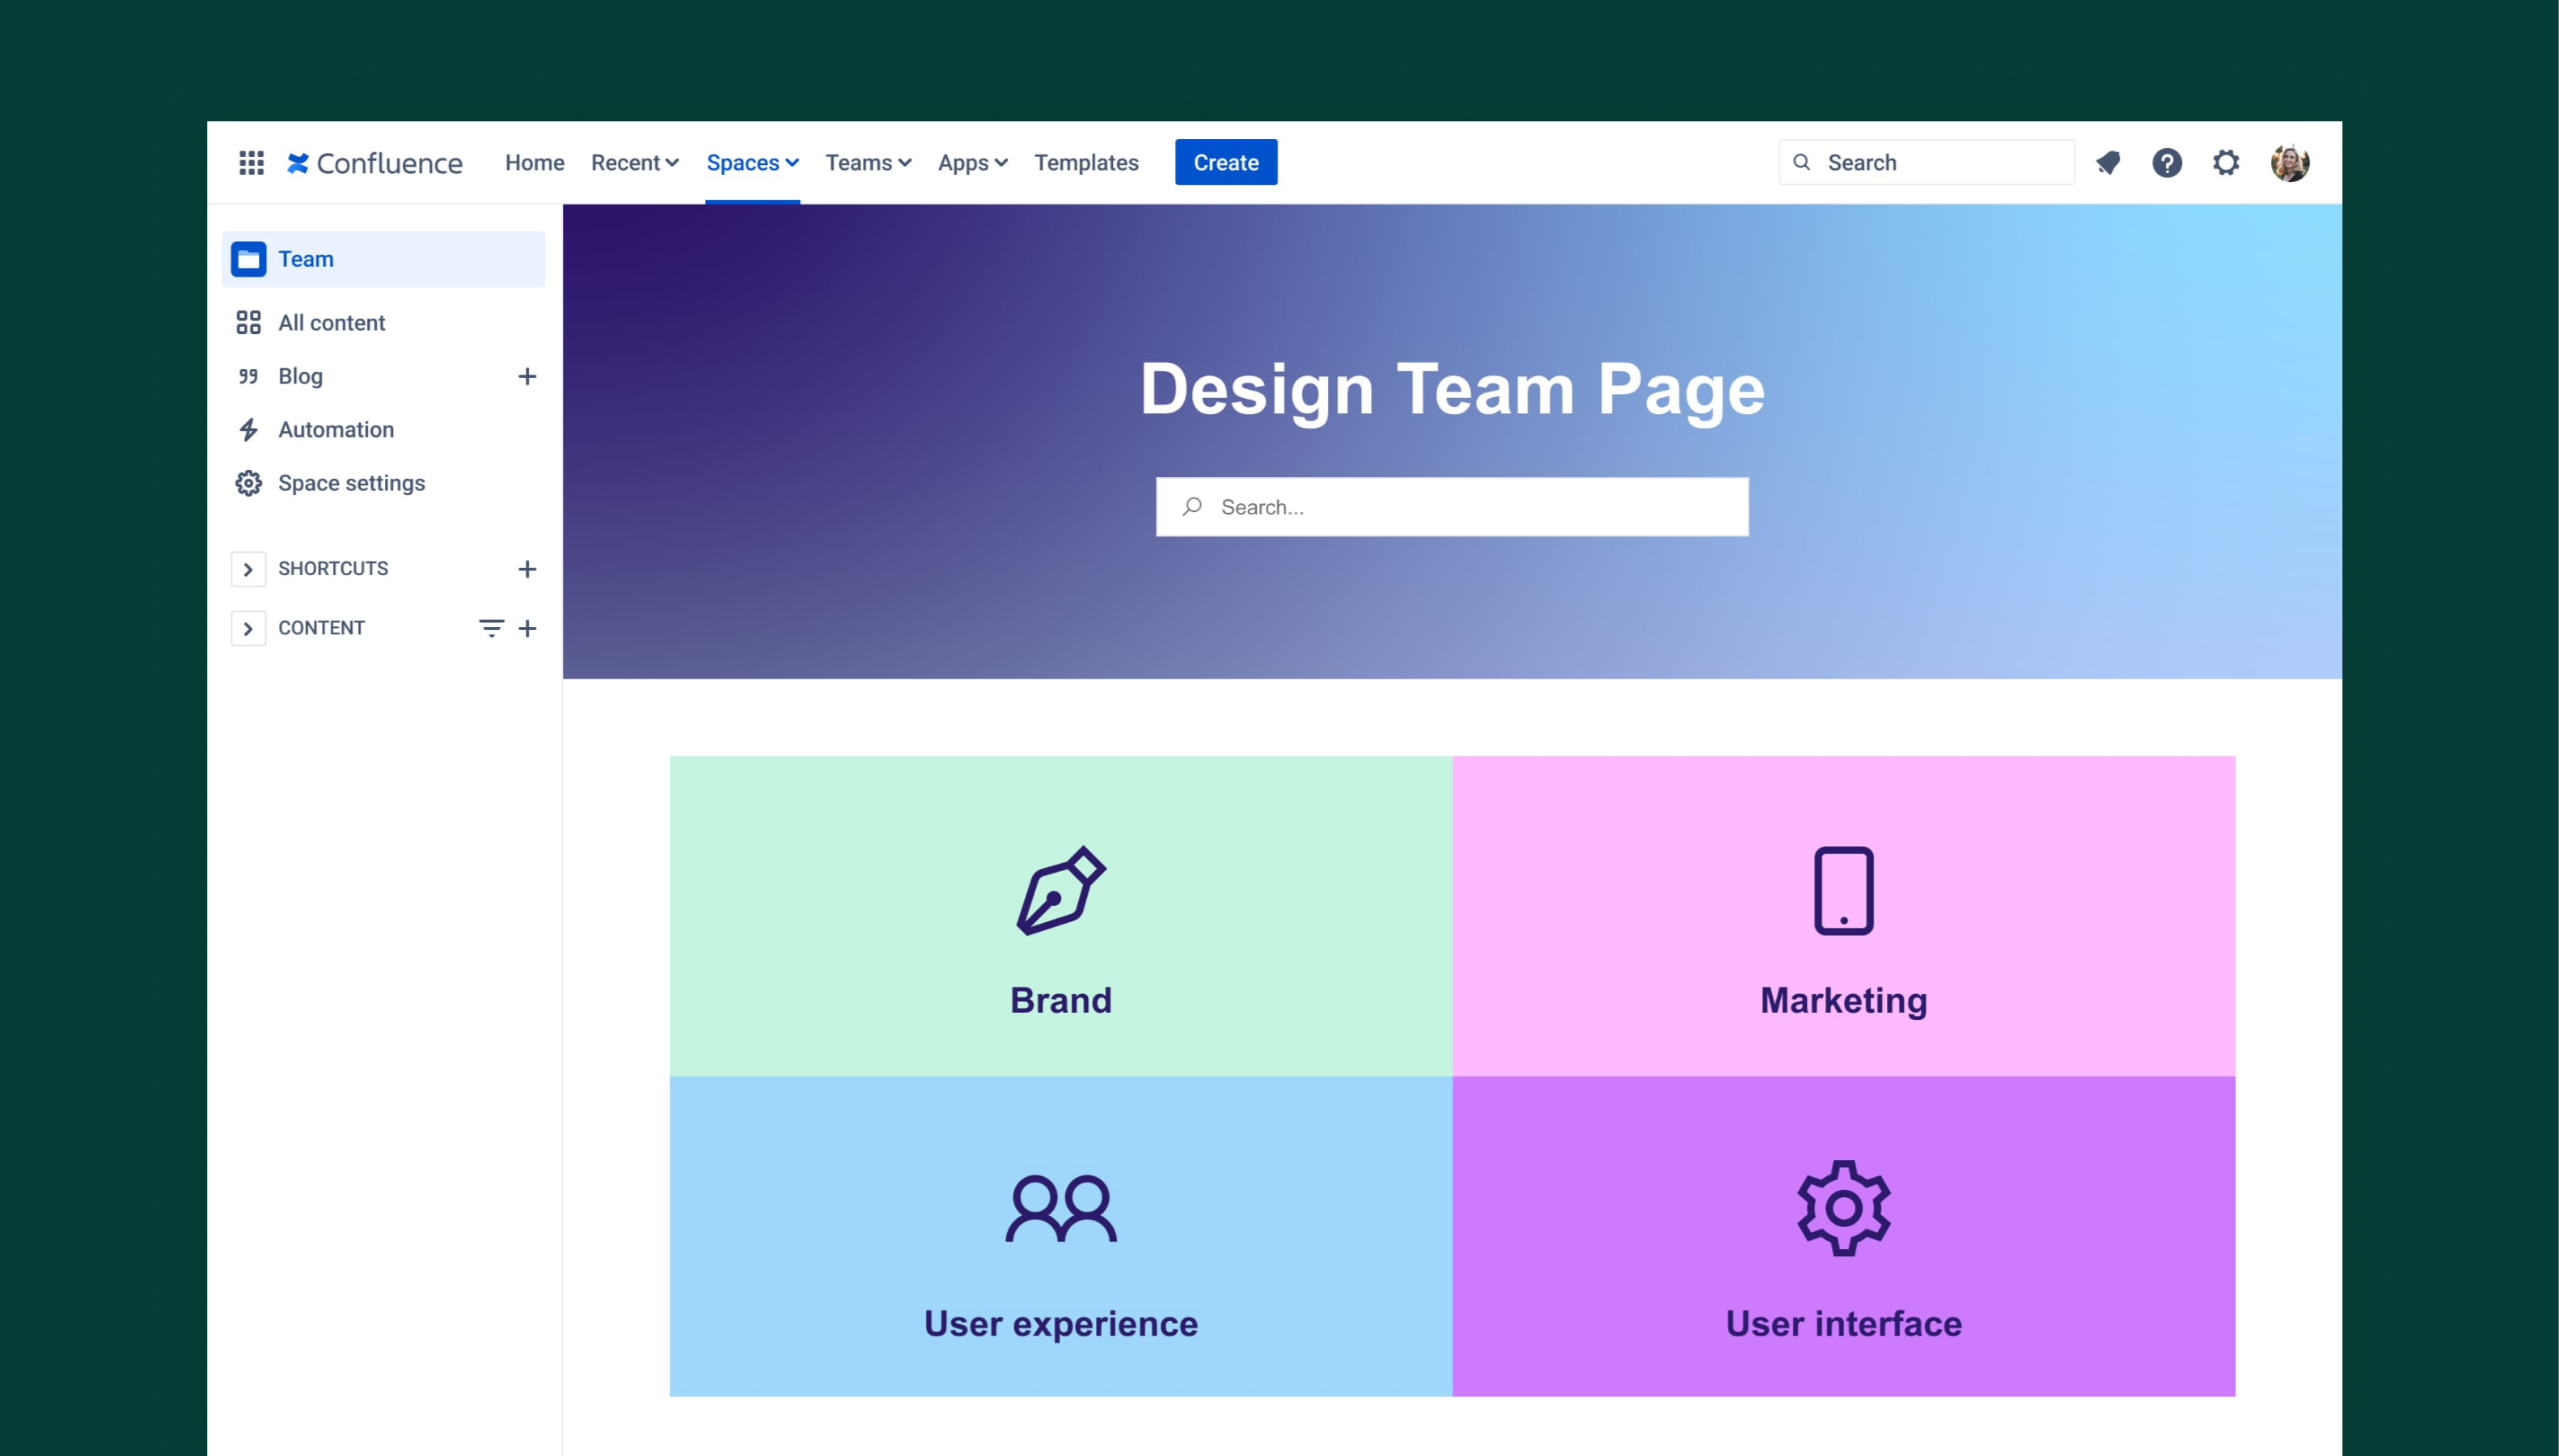Click magnifier icon in top search
2559x1456 pixels.
pos(1801,162)
